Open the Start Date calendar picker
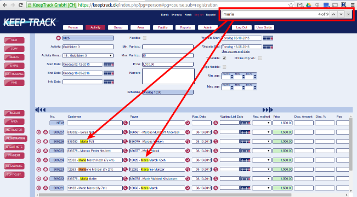This screenshot has height=197, width=357. click(109, 65)
